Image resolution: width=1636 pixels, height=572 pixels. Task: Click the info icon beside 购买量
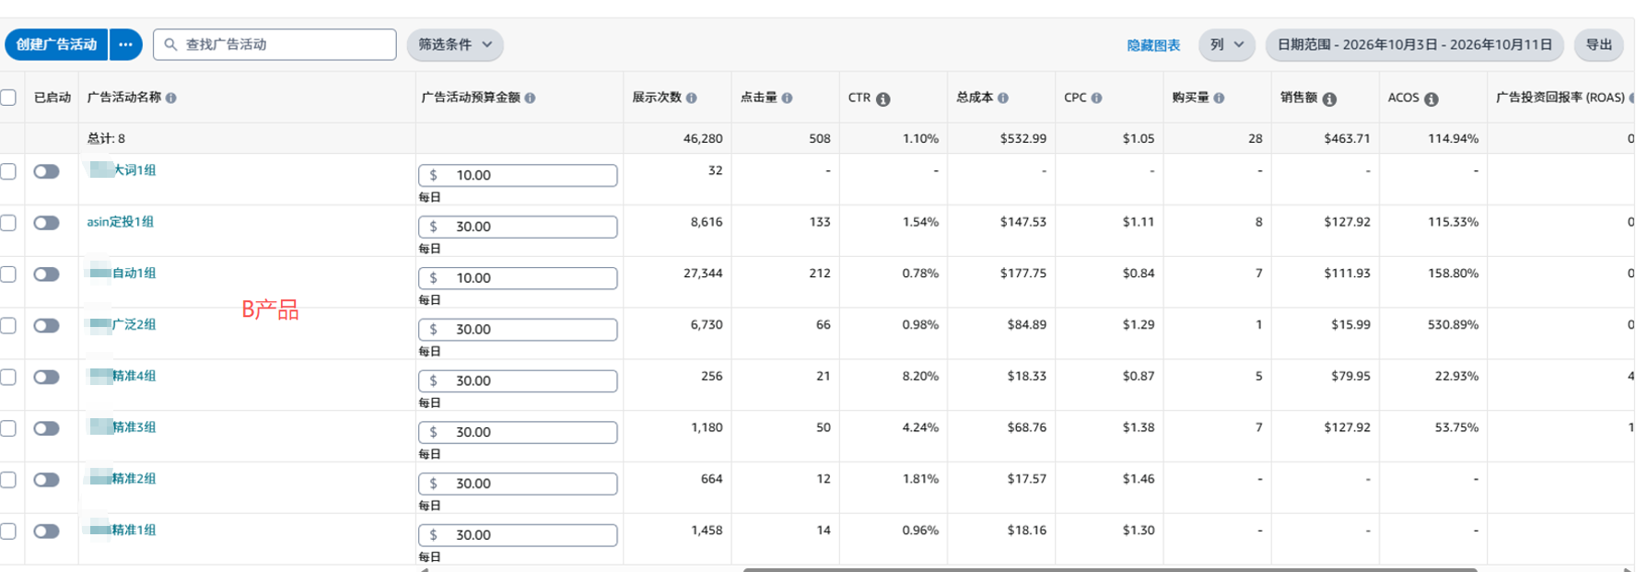point(1219,98)
